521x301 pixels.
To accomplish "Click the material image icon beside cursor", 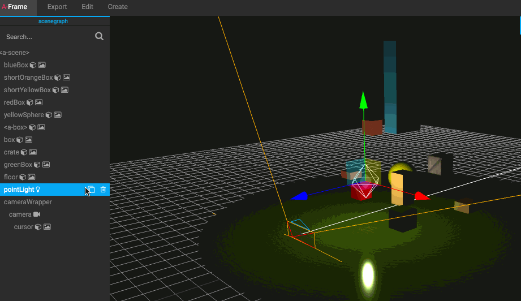I will (x=48, y=227).
